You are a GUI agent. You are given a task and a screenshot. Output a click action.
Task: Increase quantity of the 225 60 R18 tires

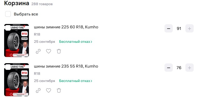tap(190, 28)
